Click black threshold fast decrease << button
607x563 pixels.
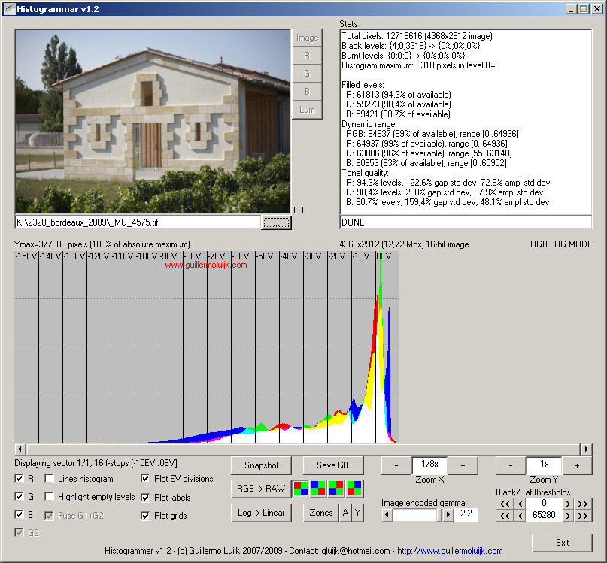click(x=505, y=504)
